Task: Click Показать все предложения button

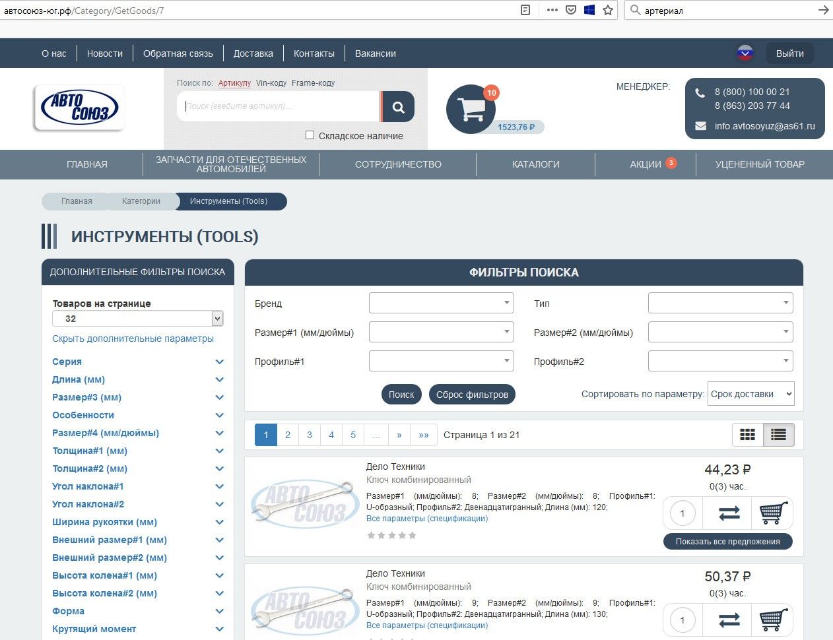Action: [727, 542]
